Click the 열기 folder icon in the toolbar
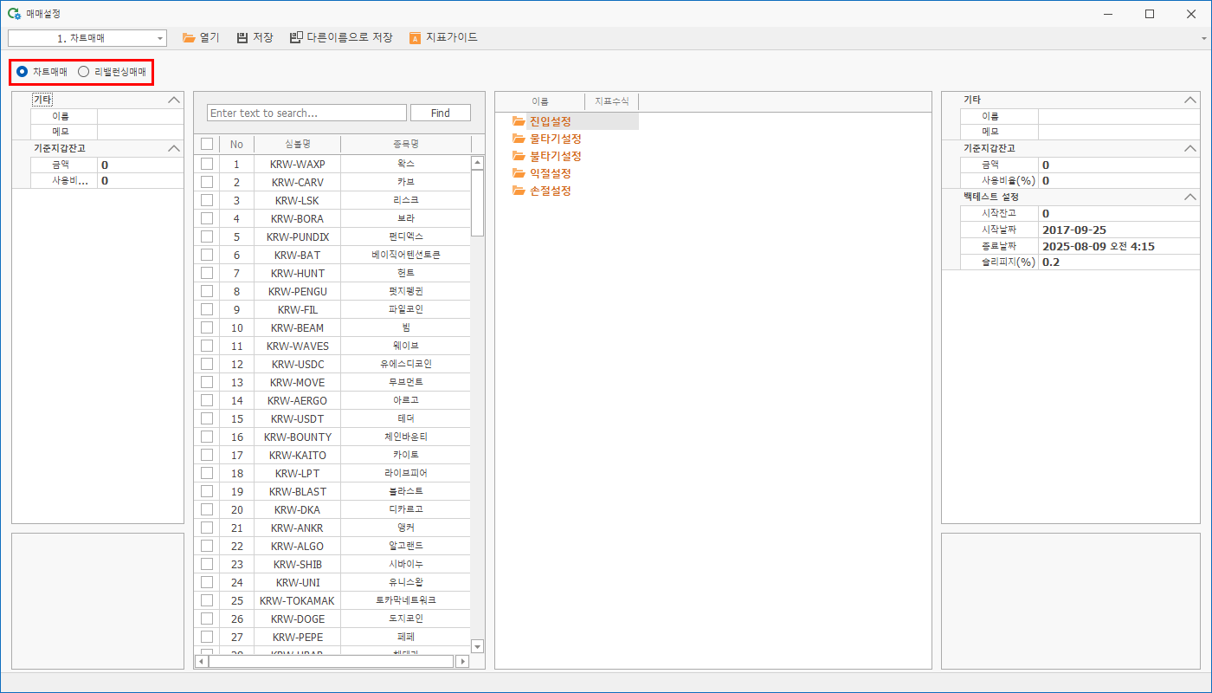Screen dimensions: 1212x693 click(189, 37)
